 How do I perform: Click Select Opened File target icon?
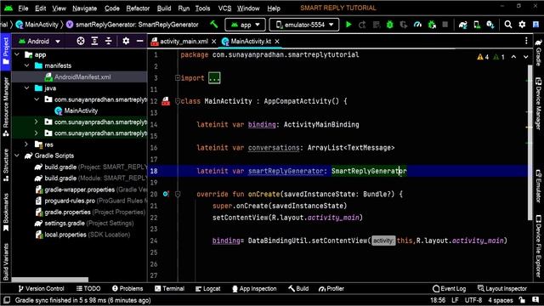pyautogui.click(x=81, y=42)
